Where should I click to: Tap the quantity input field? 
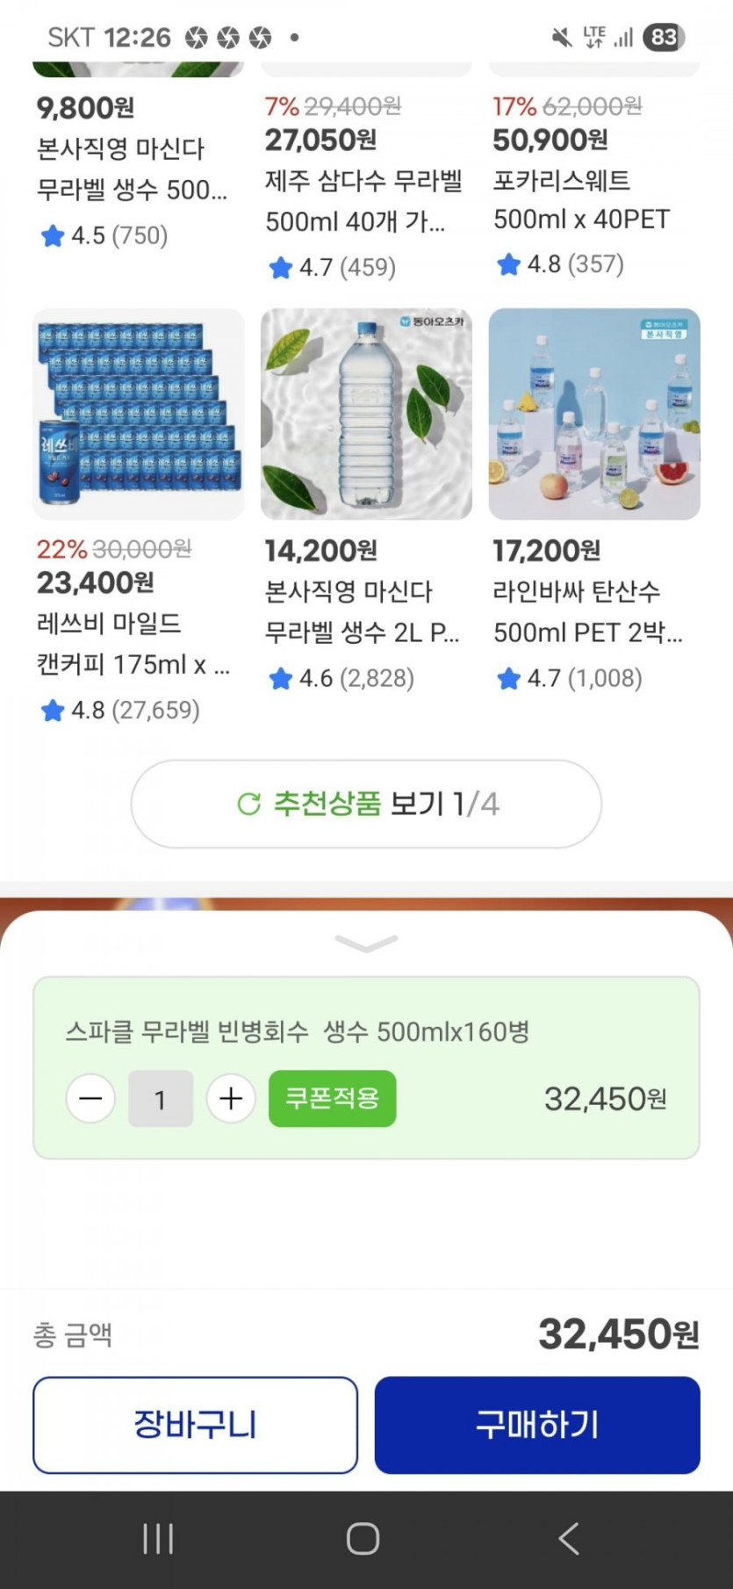[161, 1099]
